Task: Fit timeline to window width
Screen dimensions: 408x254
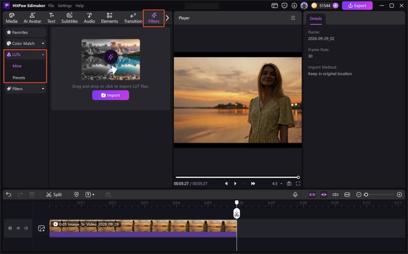Action: (x=347, y=194)
